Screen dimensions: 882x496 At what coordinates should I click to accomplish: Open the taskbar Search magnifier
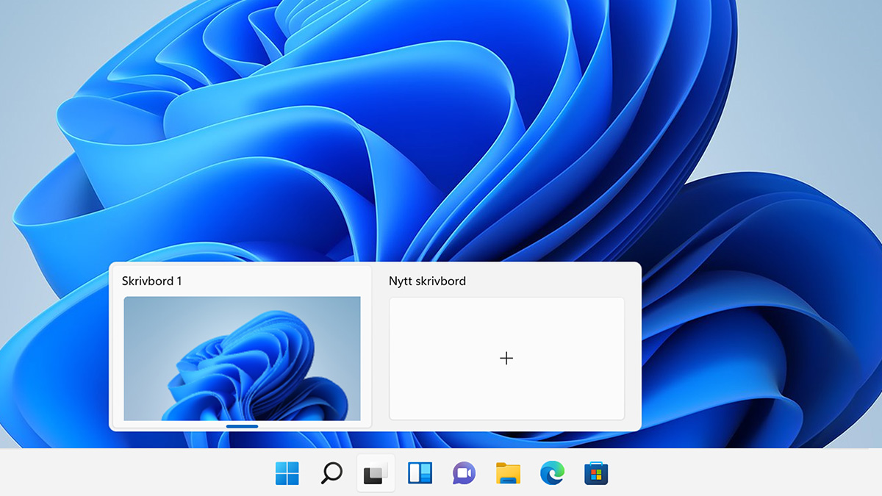tap(331, 473)
